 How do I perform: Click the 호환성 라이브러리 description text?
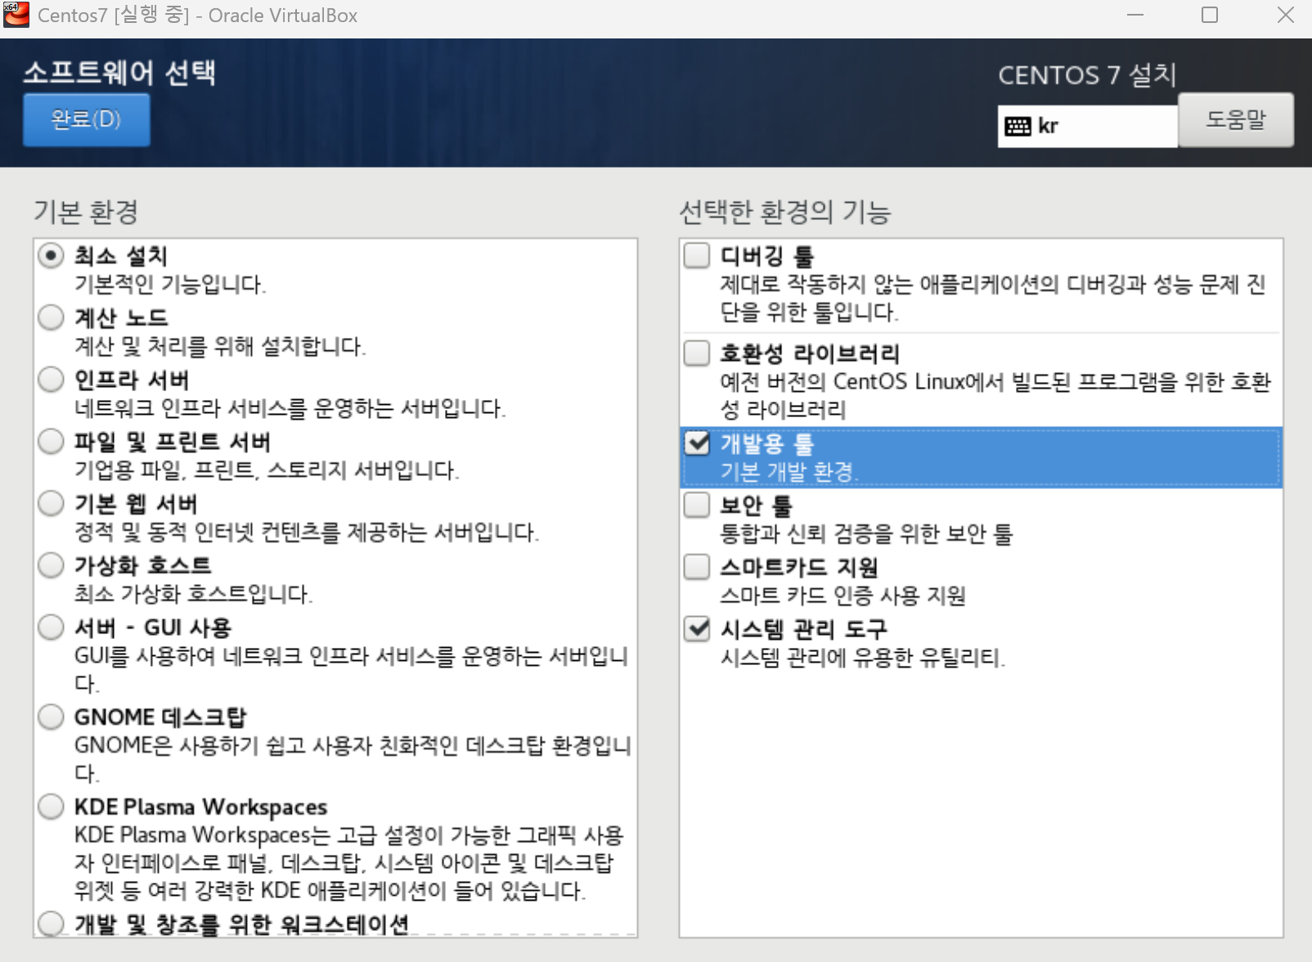[x=995, y=396]
